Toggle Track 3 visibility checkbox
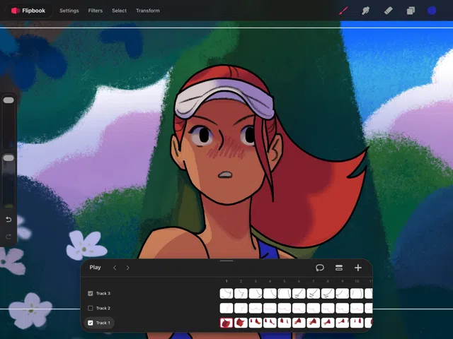 tap(91, 294)
